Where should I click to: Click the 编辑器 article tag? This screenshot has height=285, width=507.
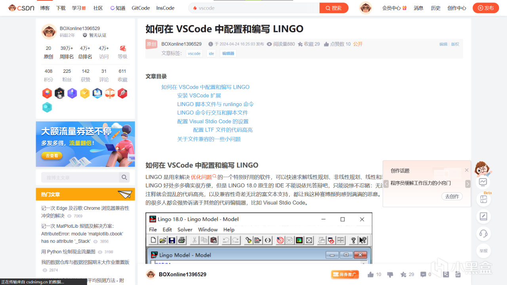pos(228,53)
